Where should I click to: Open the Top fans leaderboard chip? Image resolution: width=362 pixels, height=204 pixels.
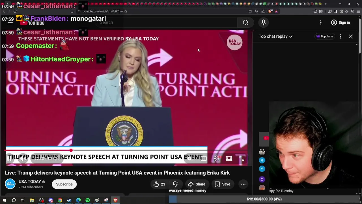(325, 36)
